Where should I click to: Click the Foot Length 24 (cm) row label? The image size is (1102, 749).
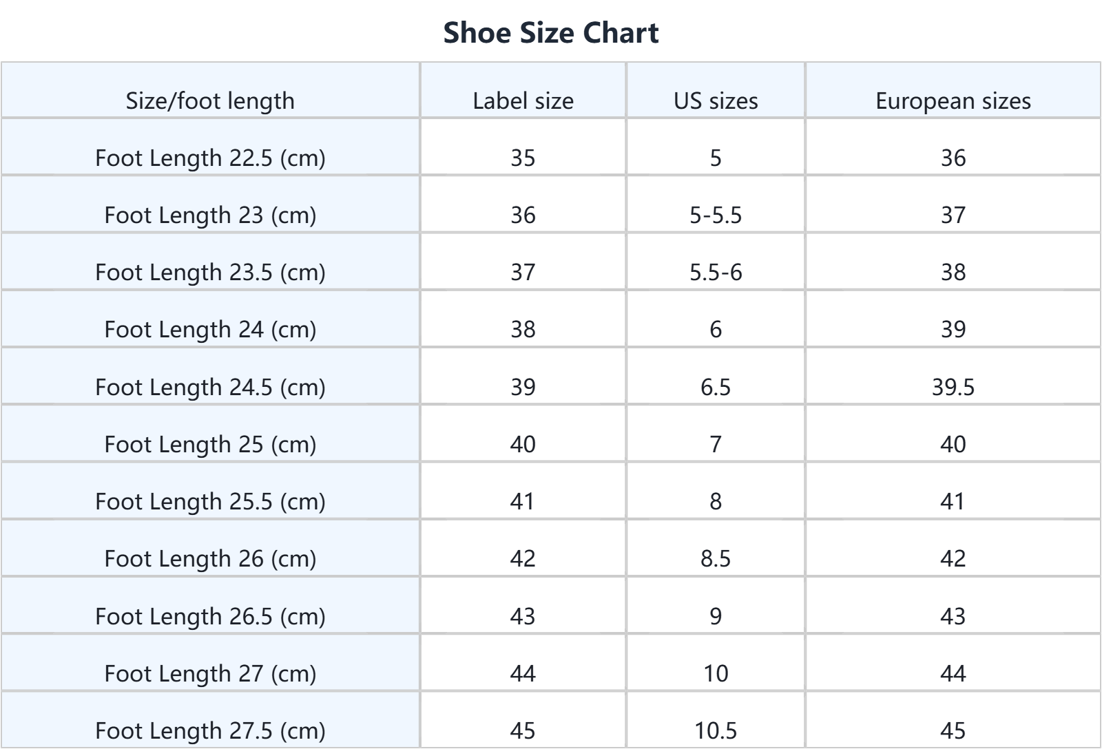(210, 329)
